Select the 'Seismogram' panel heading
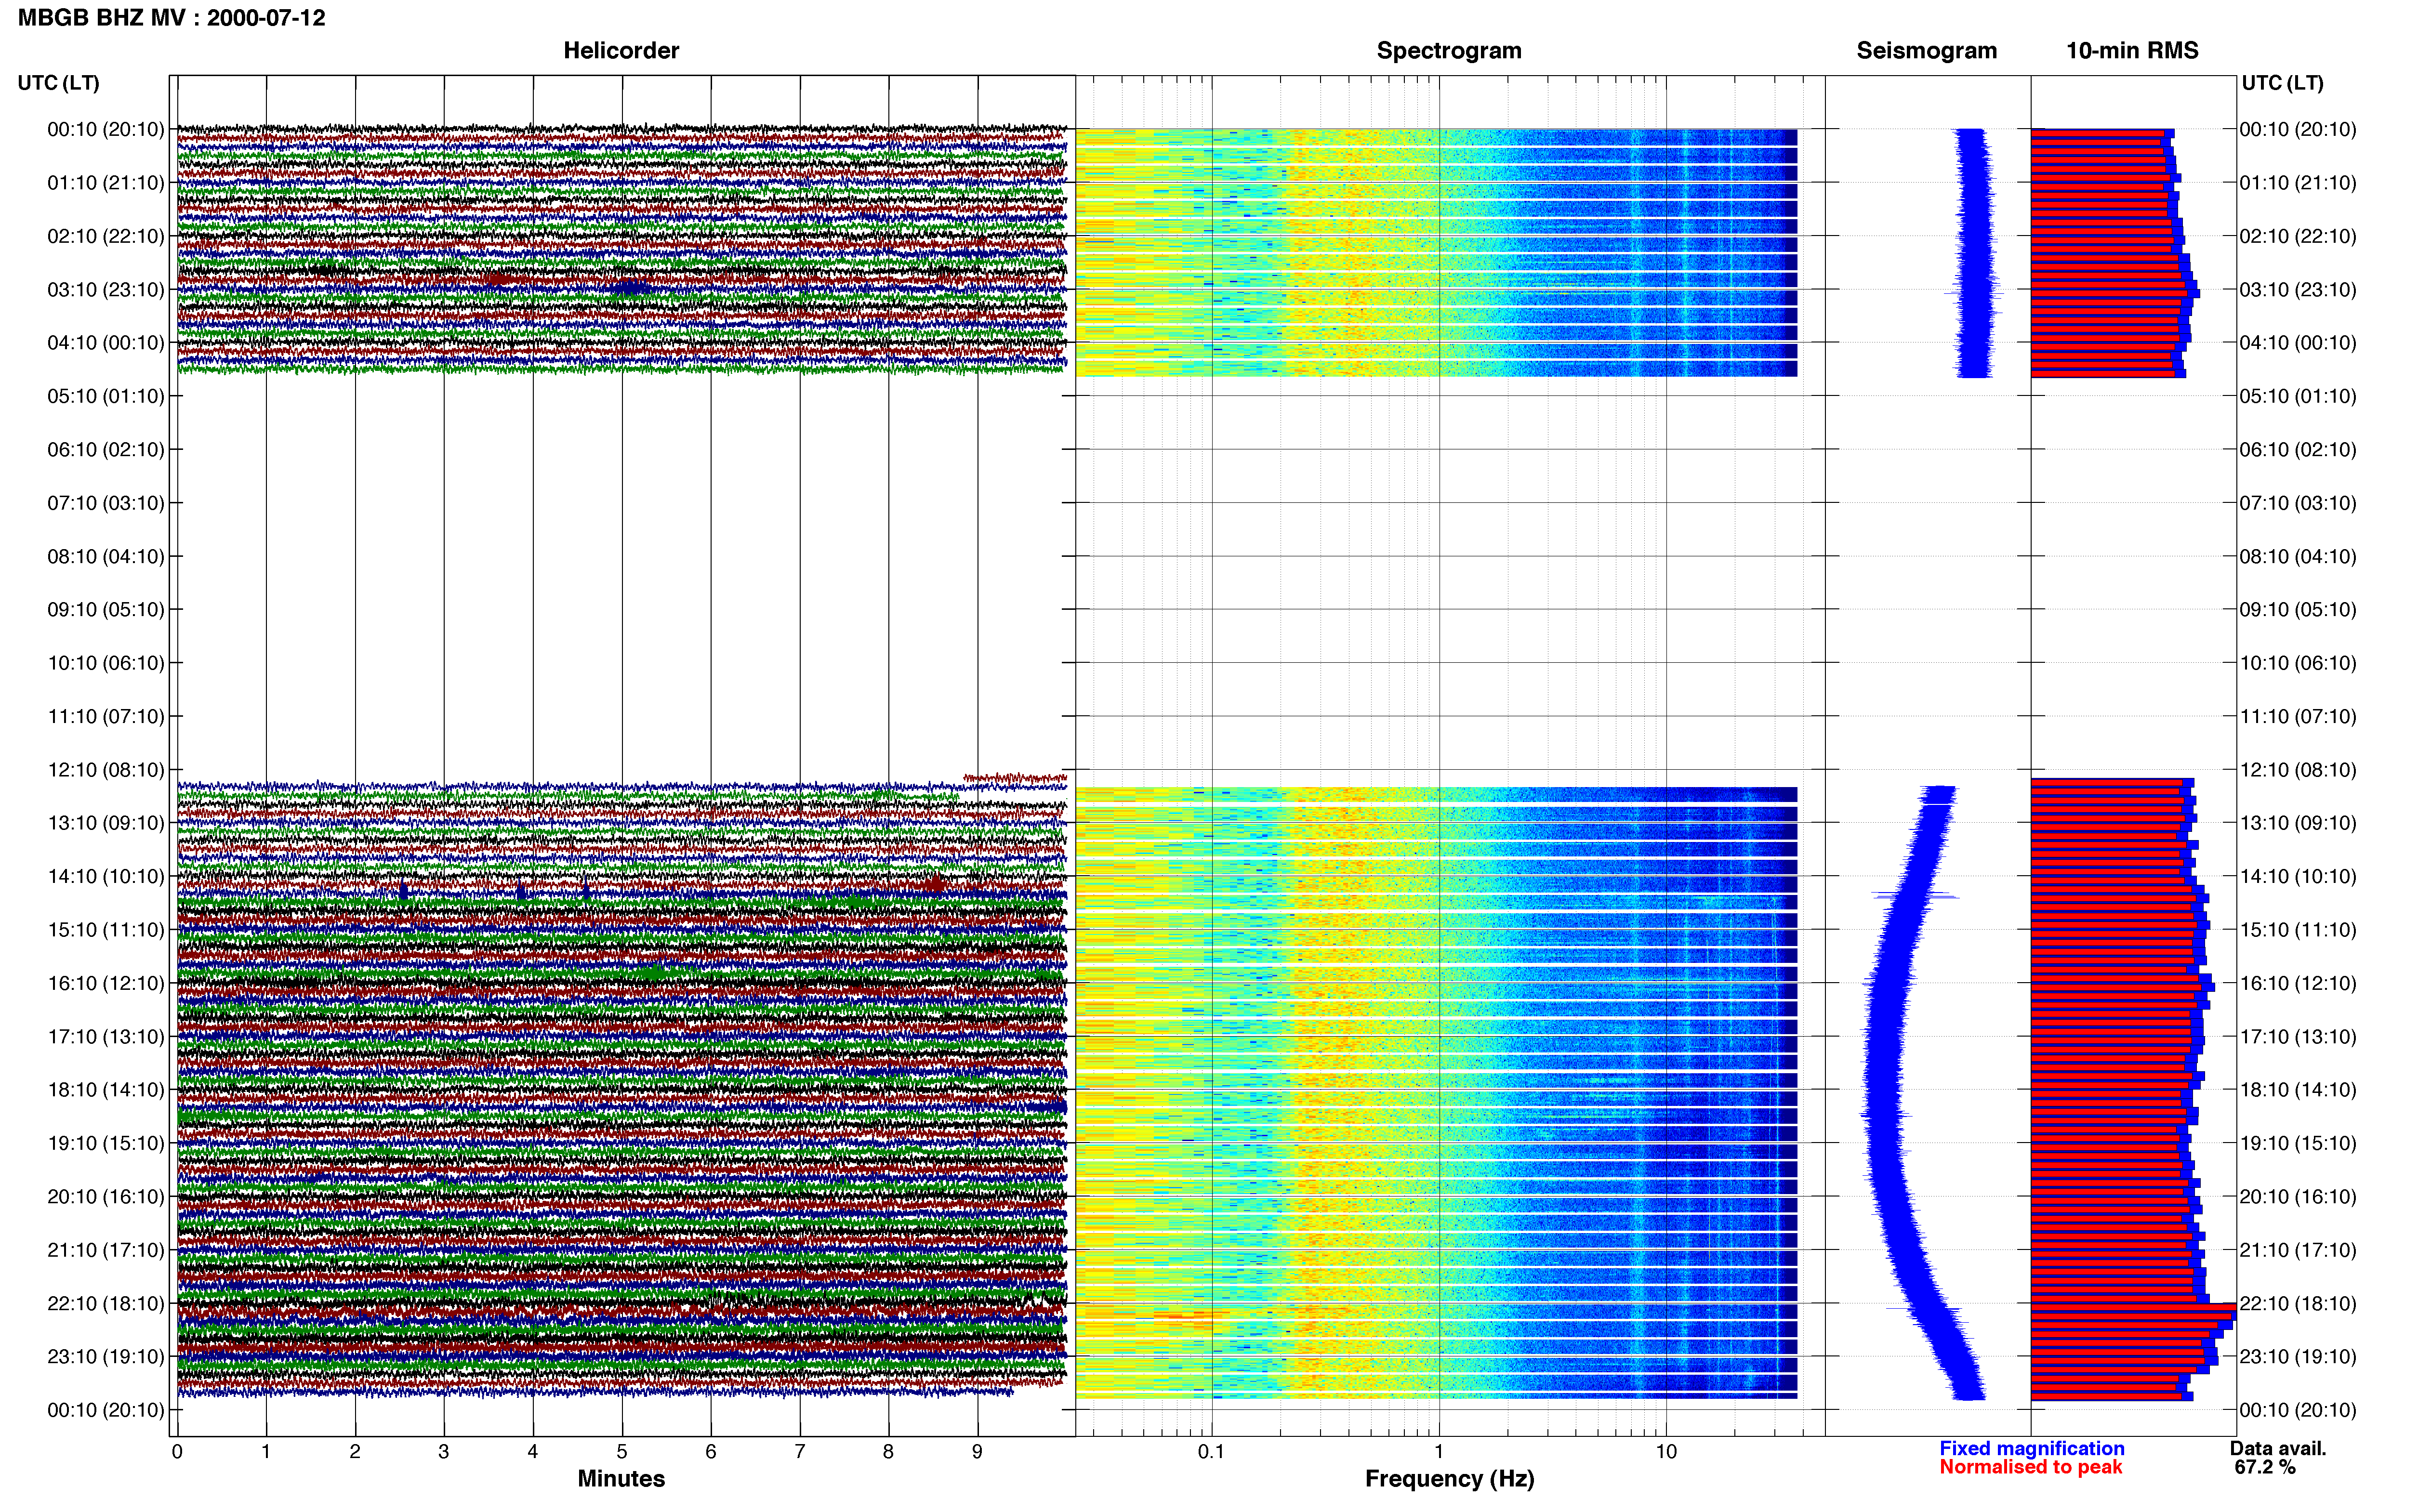This screenshot has width=2418, height=1512. point(1926,51)
